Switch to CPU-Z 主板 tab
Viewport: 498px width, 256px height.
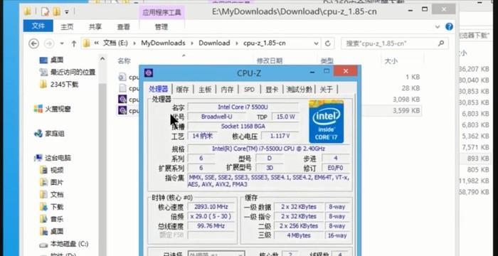pyautogui.click(x=205, y=90)
